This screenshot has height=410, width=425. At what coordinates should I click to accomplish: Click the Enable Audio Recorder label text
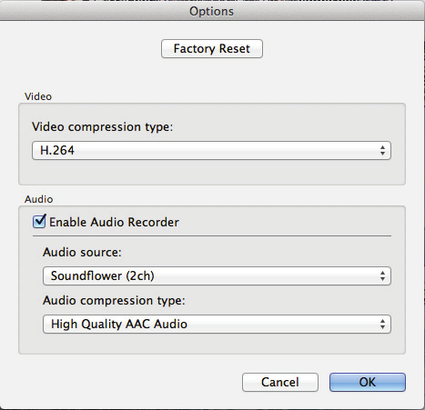[114, 222]
